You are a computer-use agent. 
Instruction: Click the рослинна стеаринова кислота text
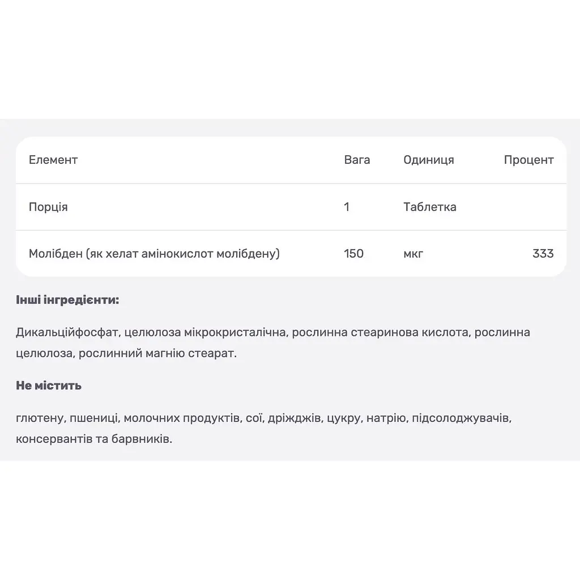click(380, 332)
